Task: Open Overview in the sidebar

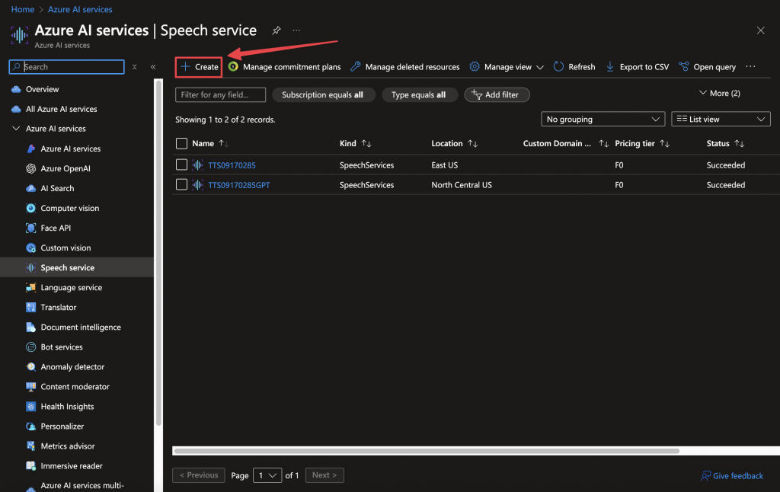Action: point(43,89)
